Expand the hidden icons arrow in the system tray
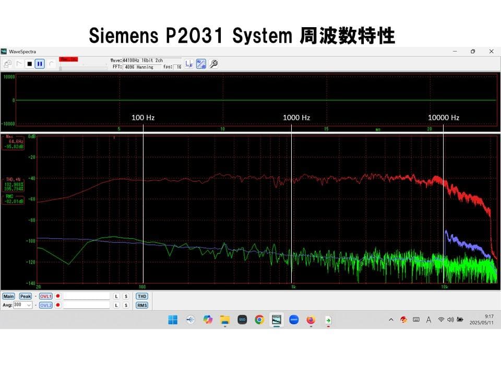 tap(390, 320)
